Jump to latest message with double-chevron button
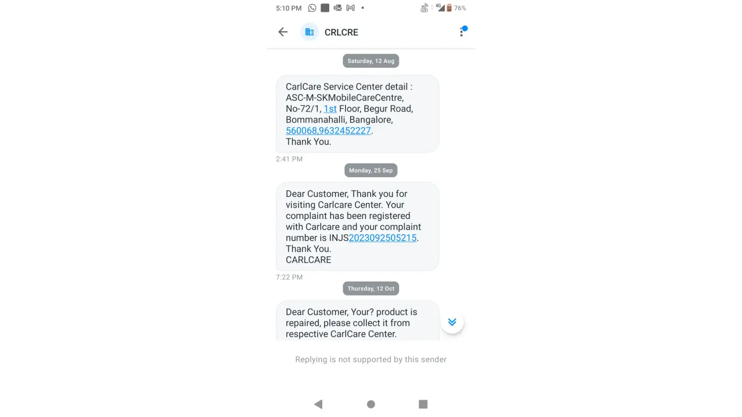This screenshot has height=417, width=742. (x=452, y=322)
